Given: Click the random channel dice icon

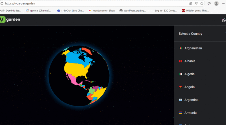Looking at the screenshot, I should [x=224, y=20].
